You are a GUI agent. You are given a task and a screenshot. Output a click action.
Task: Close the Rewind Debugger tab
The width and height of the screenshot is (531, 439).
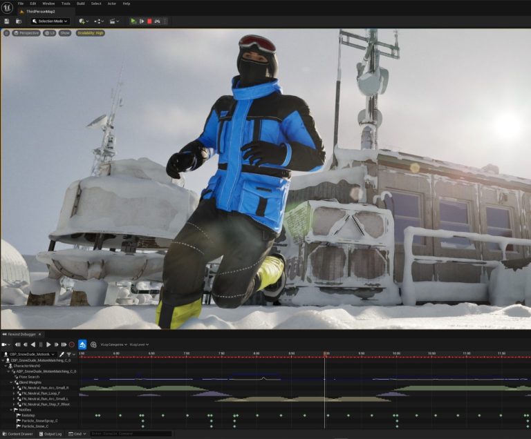click(39, 334)
